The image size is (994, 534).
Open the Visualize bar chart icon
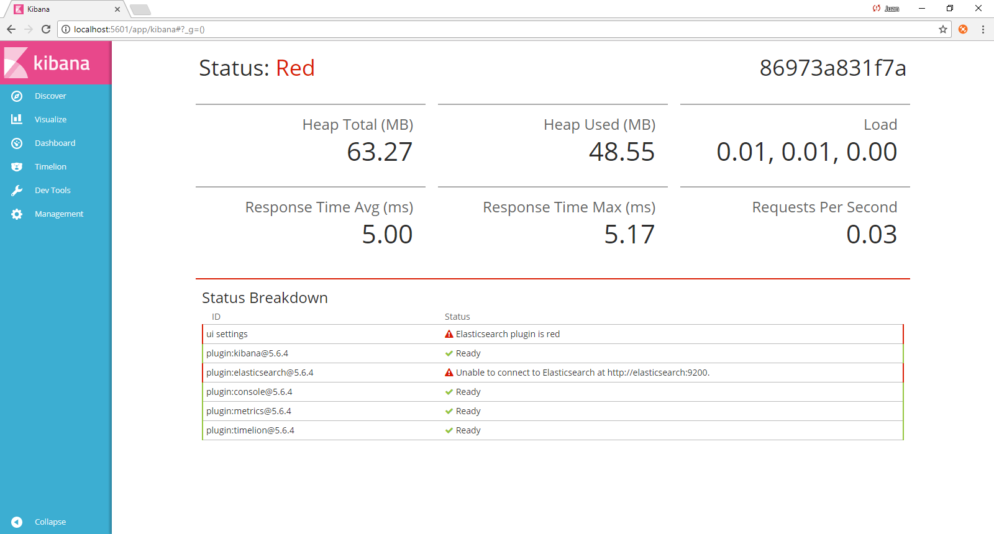pyautogui.click(x=17, y=119)
